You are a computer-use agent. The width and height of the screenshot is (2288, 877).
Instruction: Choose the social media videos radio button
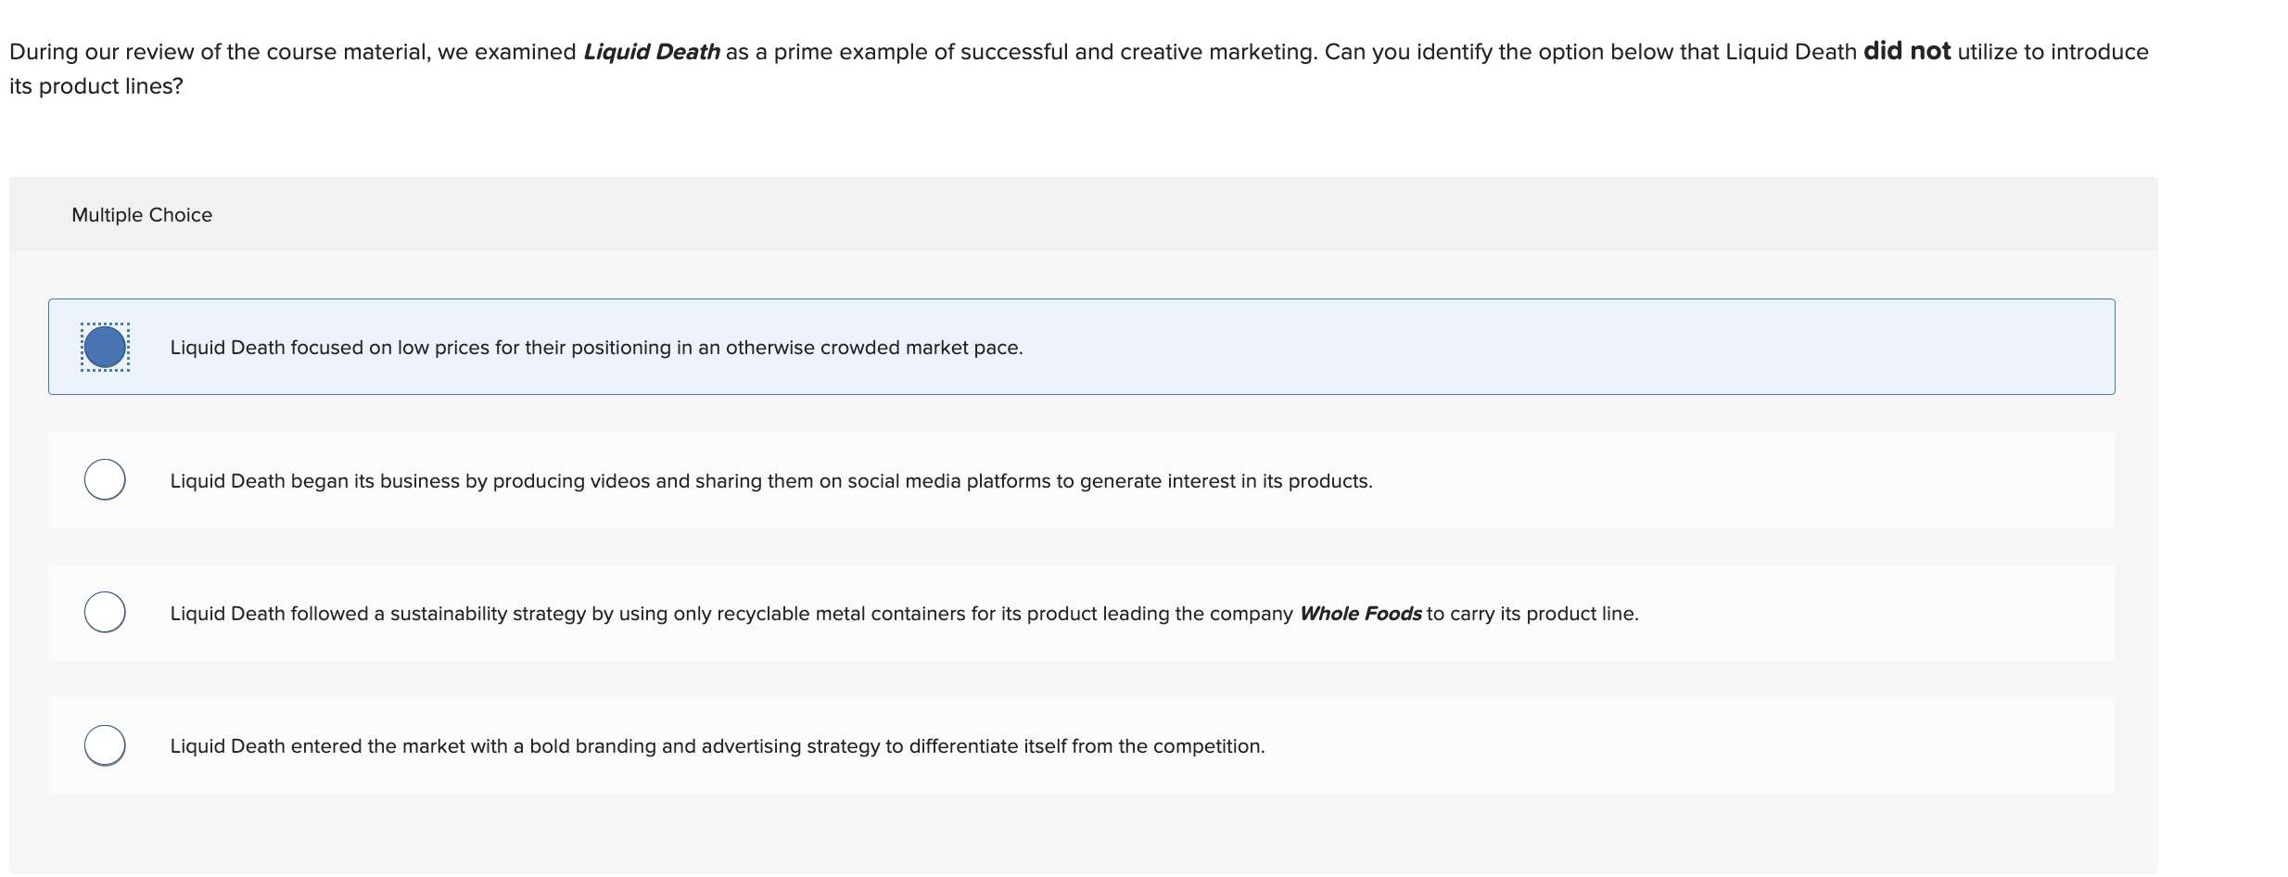(105, 479)
